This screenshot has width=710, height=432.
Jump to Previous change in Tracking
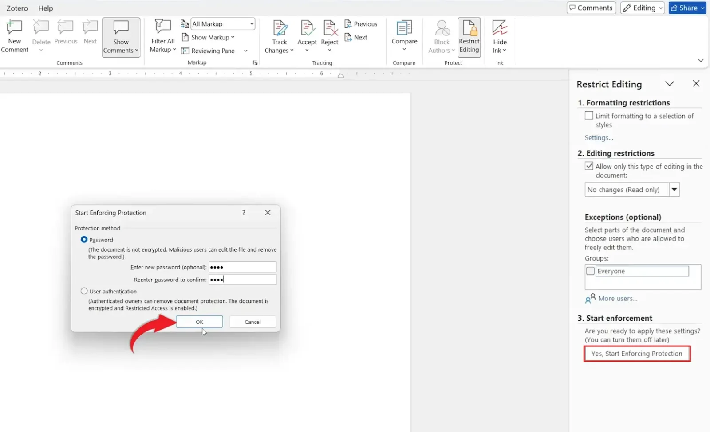coord(361,24)
